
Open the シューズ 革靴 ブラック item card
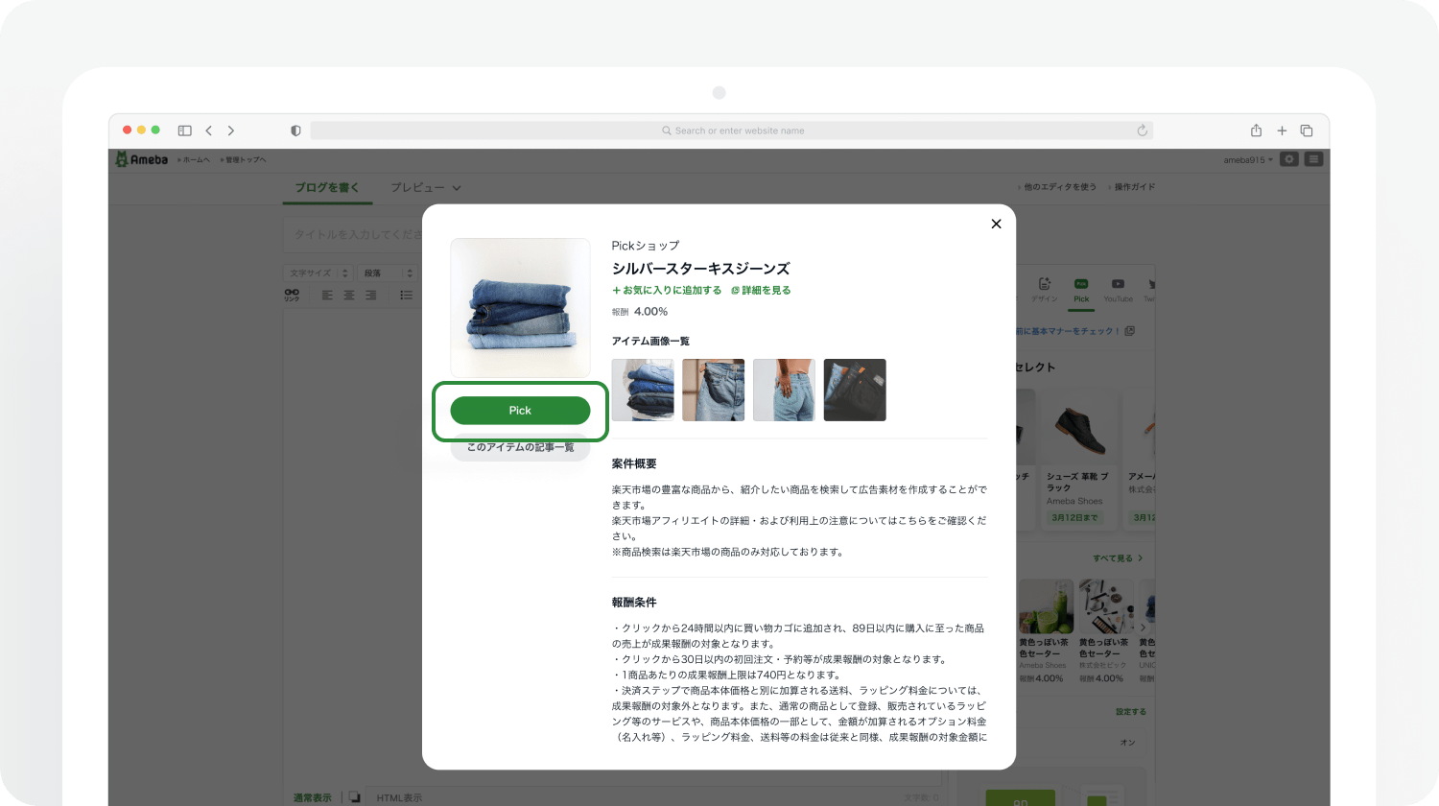tap(1080, 459)
